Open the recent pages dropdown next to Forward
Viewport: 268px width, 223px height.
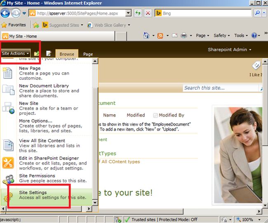pyautogui.click(x=24, y=13)
